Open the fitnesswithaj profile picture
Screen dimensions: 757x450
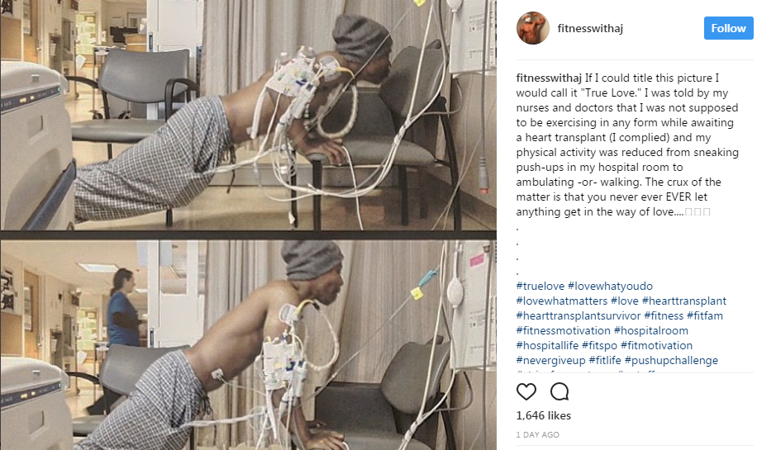[x=532, y=28]
